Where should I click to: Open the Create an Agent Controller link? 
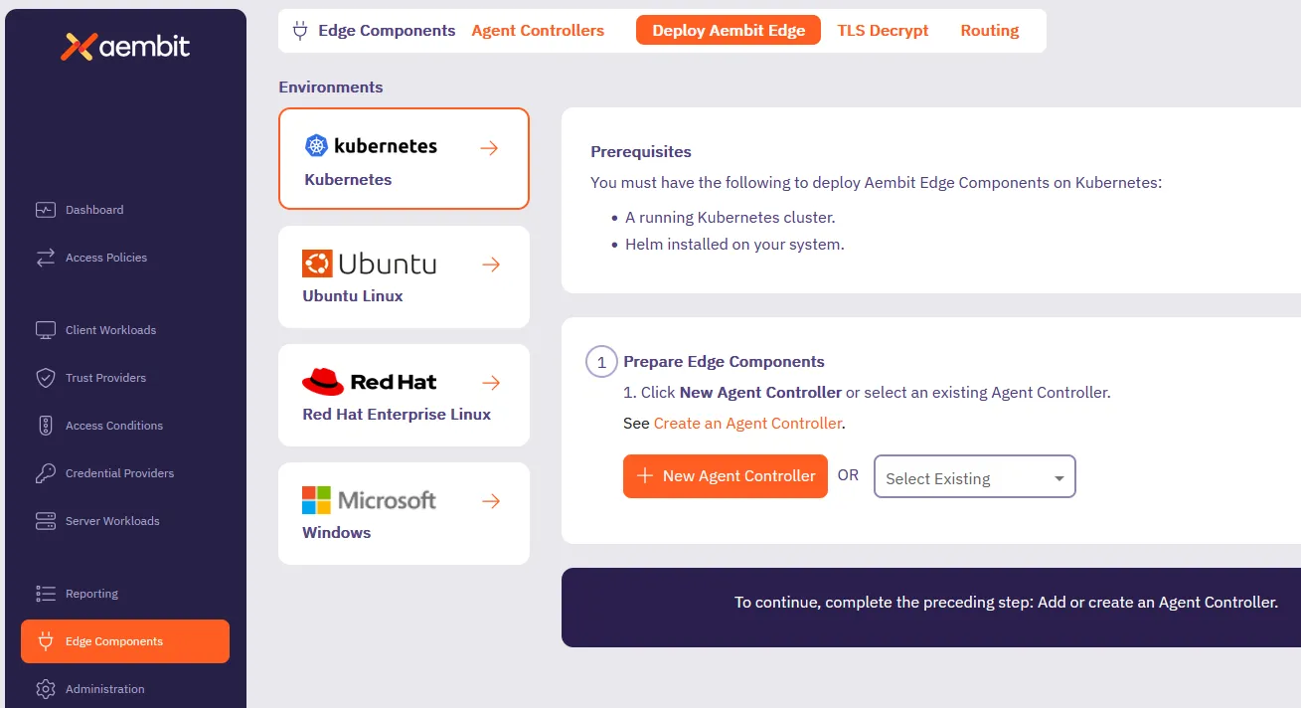tap(747, 423)
